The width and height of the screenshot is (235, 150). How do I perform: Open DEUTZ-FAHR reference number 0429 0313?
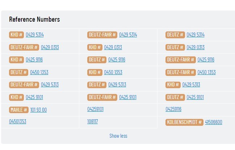50,47
